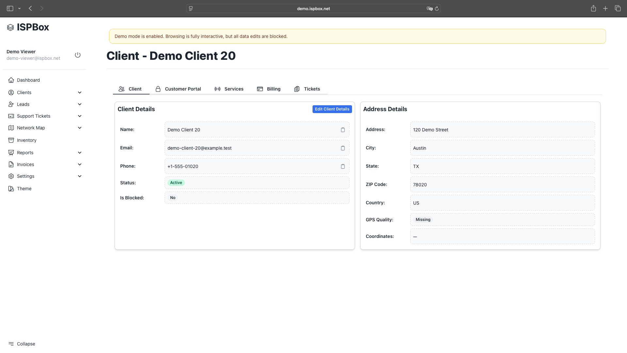Click the power/logout icon next to Demo Viewer

tap(78, 55)
